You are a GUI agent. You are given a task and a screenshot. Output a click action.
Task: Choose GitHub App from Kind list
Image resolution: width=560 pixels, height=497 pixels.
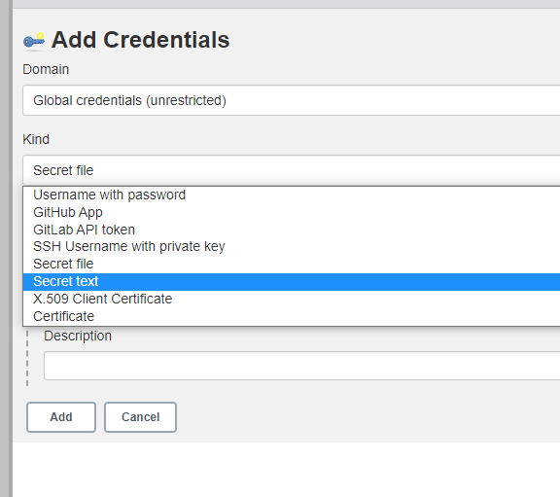pos(291,212)
